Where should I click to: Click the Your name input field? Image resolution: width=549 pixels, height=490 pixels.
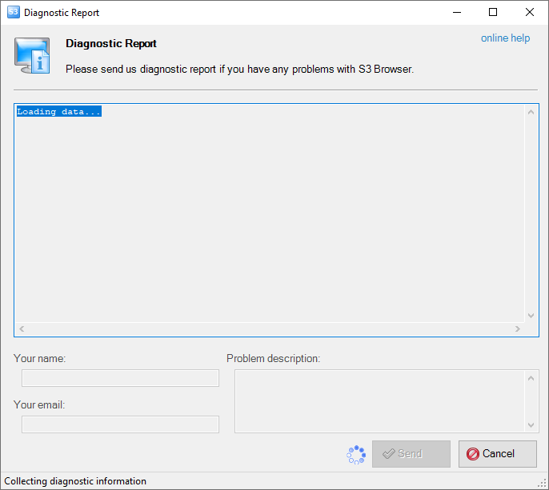tap(120, 378)
